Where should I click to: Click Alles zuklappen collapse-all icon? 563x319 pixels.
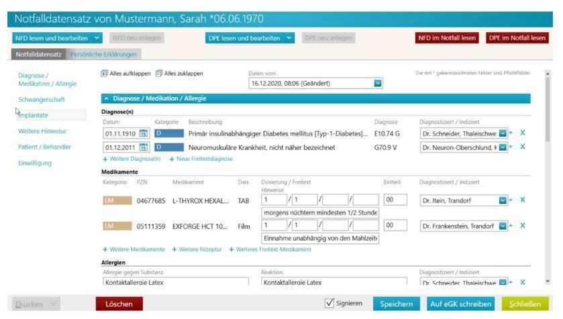(159, 73)
